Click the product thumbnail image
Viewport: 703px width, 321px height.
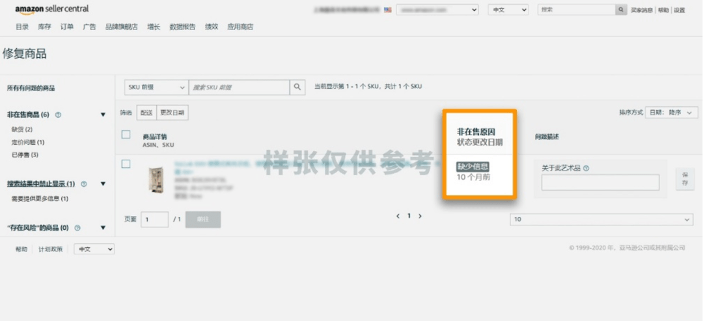pos(155,179)
